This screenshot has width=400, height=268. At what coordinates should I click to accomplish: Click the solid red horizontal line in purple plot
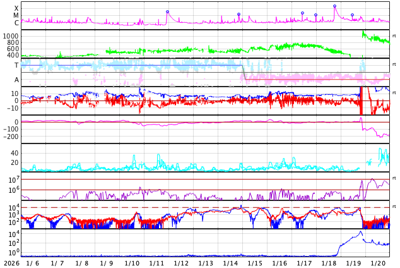pyautogui.click(x=189, y=190)
